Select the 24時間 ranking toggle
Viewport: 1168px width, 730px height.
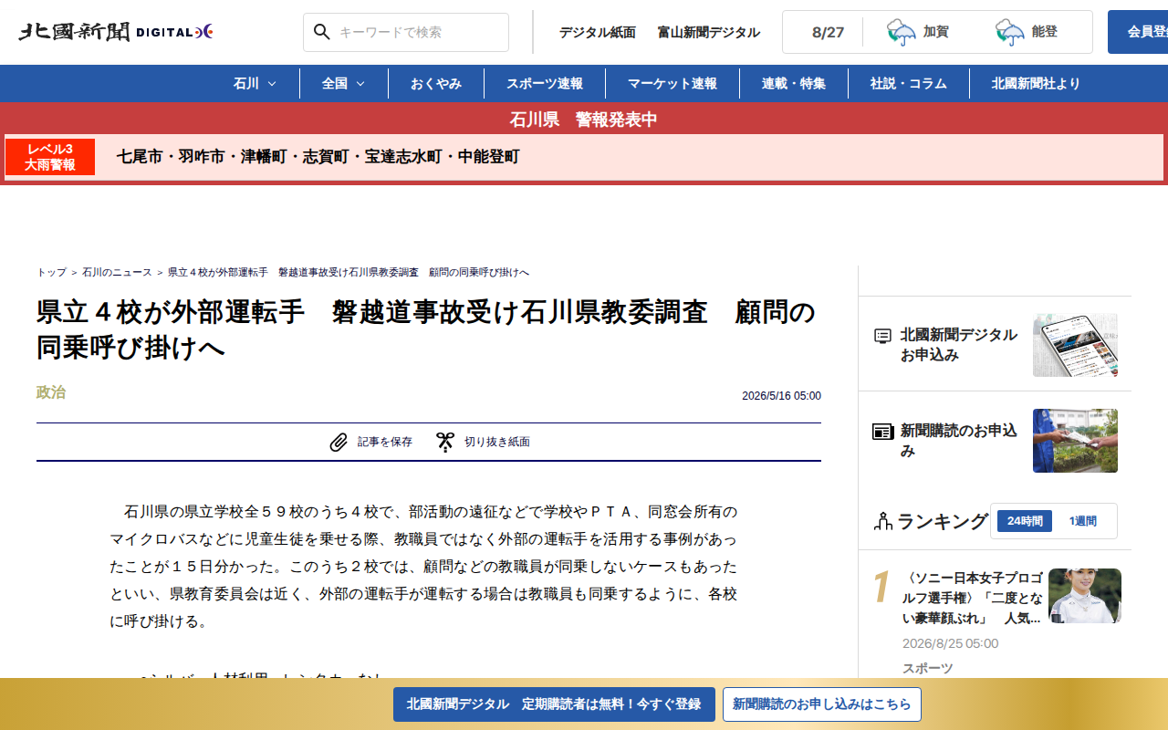(x=1025, y=521)
